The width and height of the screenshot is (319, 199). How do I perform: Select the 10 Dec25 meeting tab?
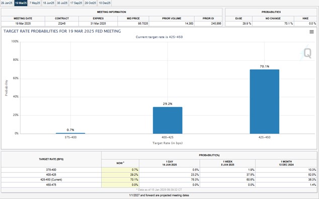(105, 3)
